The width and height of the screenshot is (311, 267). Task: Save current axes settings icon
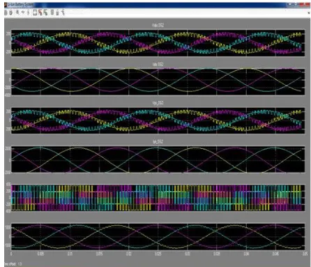pyautogui.click(x=40, y=13)
